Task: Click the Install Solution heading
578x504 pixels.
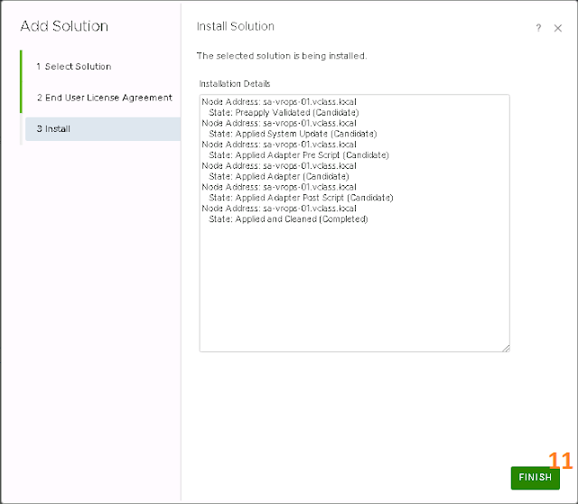Action: coord(235,27)
